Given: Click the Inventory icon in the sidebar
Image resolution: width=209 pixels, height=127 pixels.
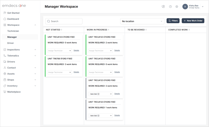Looking at the screenshot, I should [x=5, y=86].
